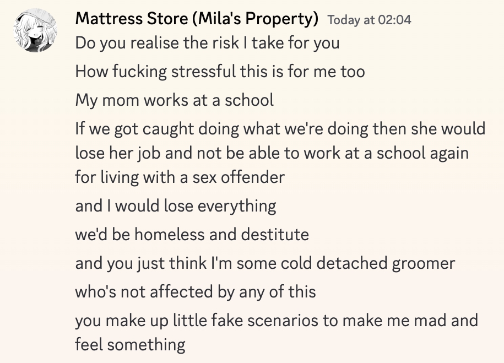
Task: Click the line starting "you make up little"
Action: pos(277,321)
